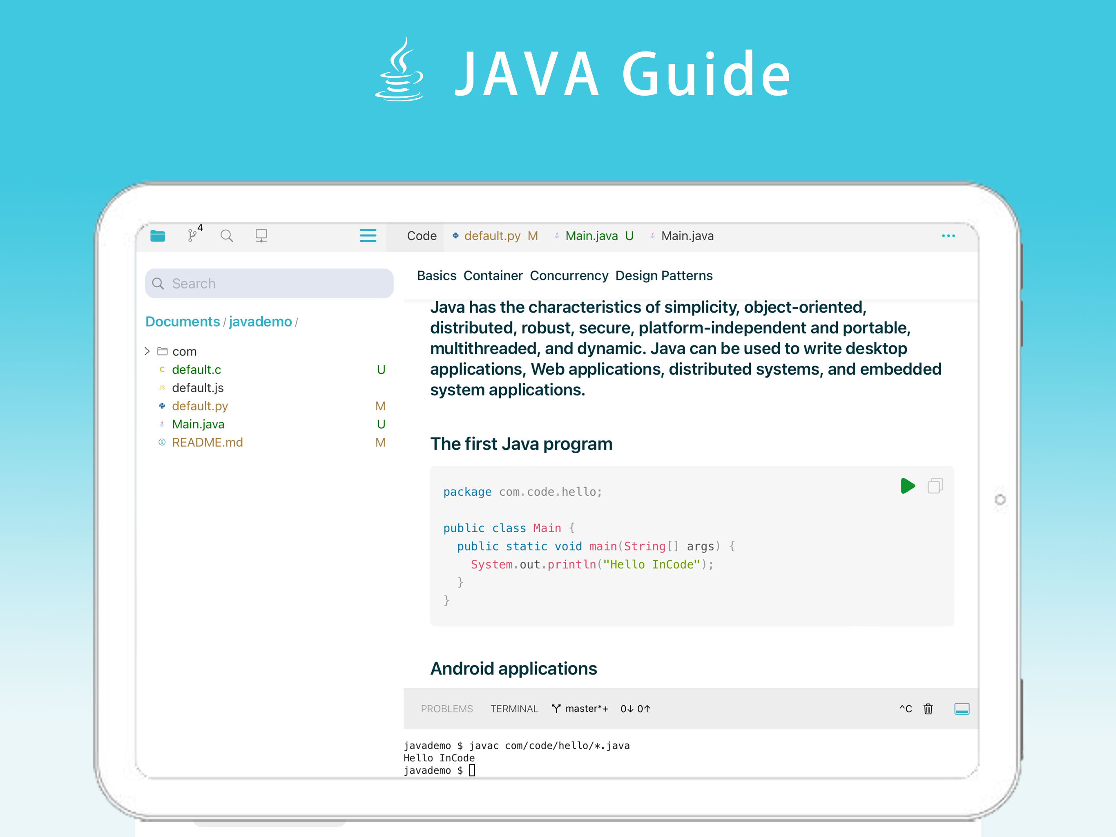Viewport: 1116px width, 837px height.
Task: Copy the code snippet with copy icon
Action: (x=935, y=486)
